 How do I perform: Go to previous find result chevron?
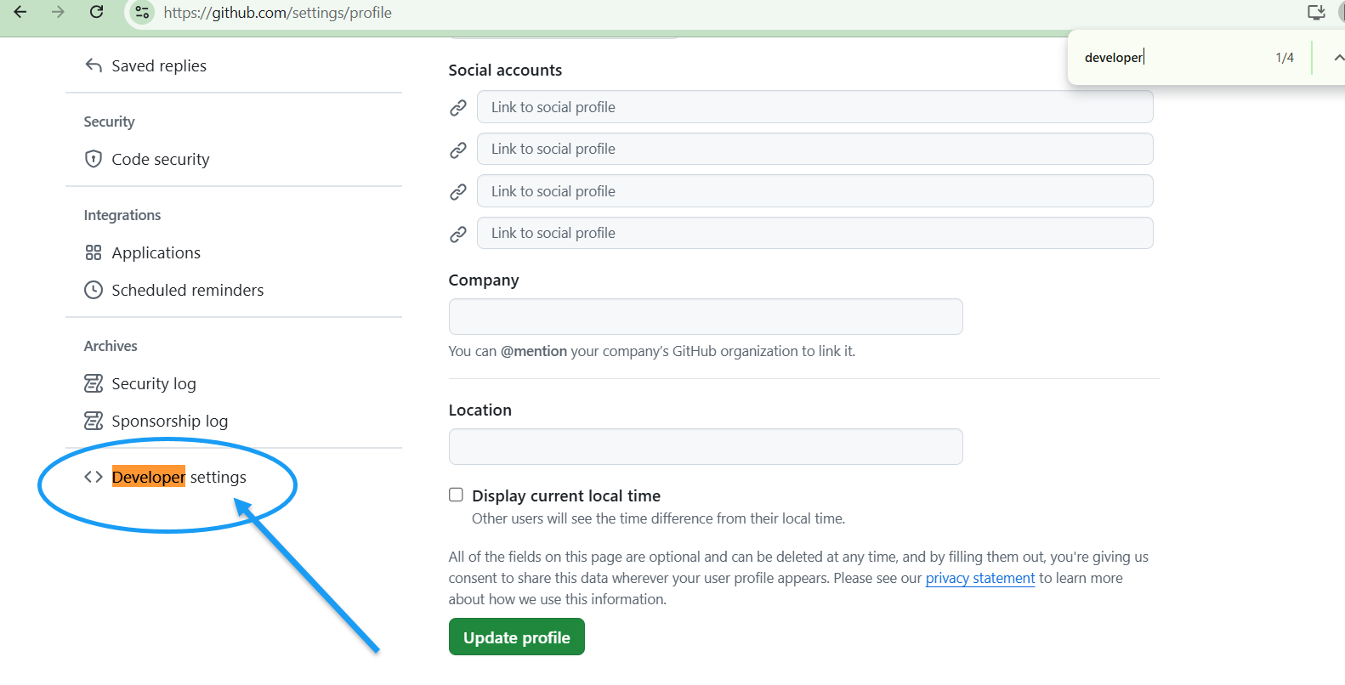tap(1338, 58)
